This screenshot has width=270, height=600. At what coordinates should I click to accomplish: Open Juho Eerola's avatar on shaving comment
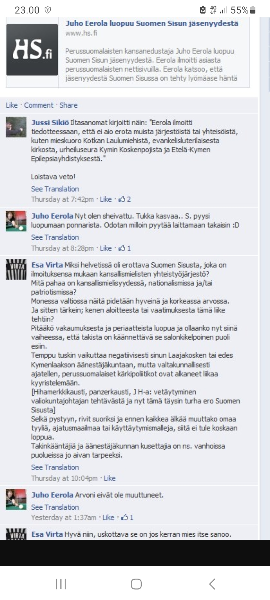(x=16, y=221)
